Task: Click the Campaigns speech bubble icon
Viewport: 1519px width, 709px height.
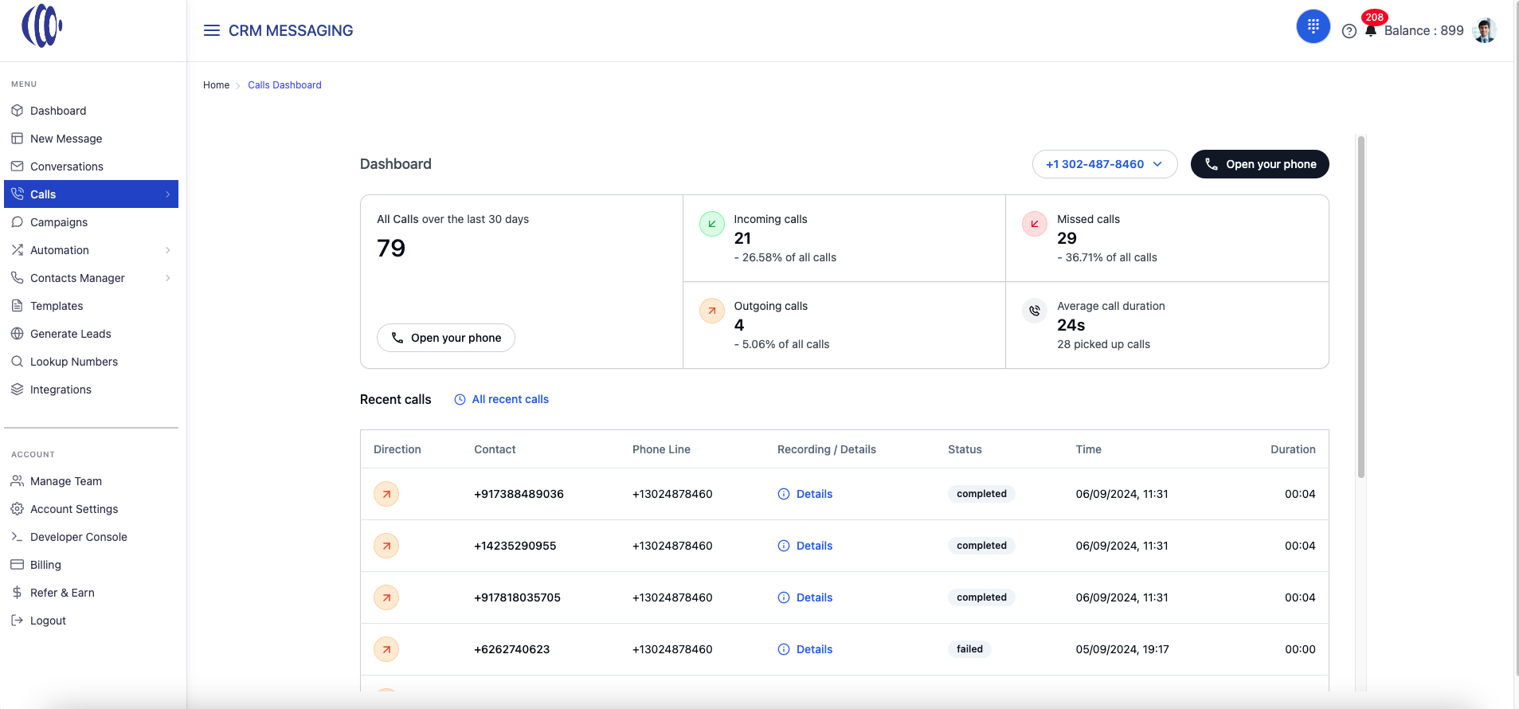Action: 18,222
